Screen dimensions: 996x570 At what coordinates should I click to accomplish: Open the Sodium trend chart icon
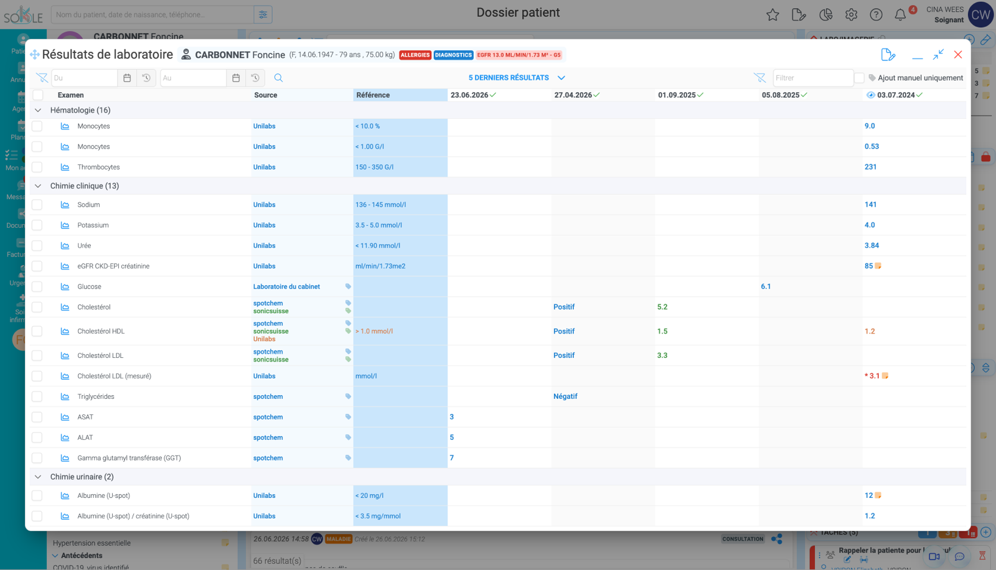tap(65, 205)
